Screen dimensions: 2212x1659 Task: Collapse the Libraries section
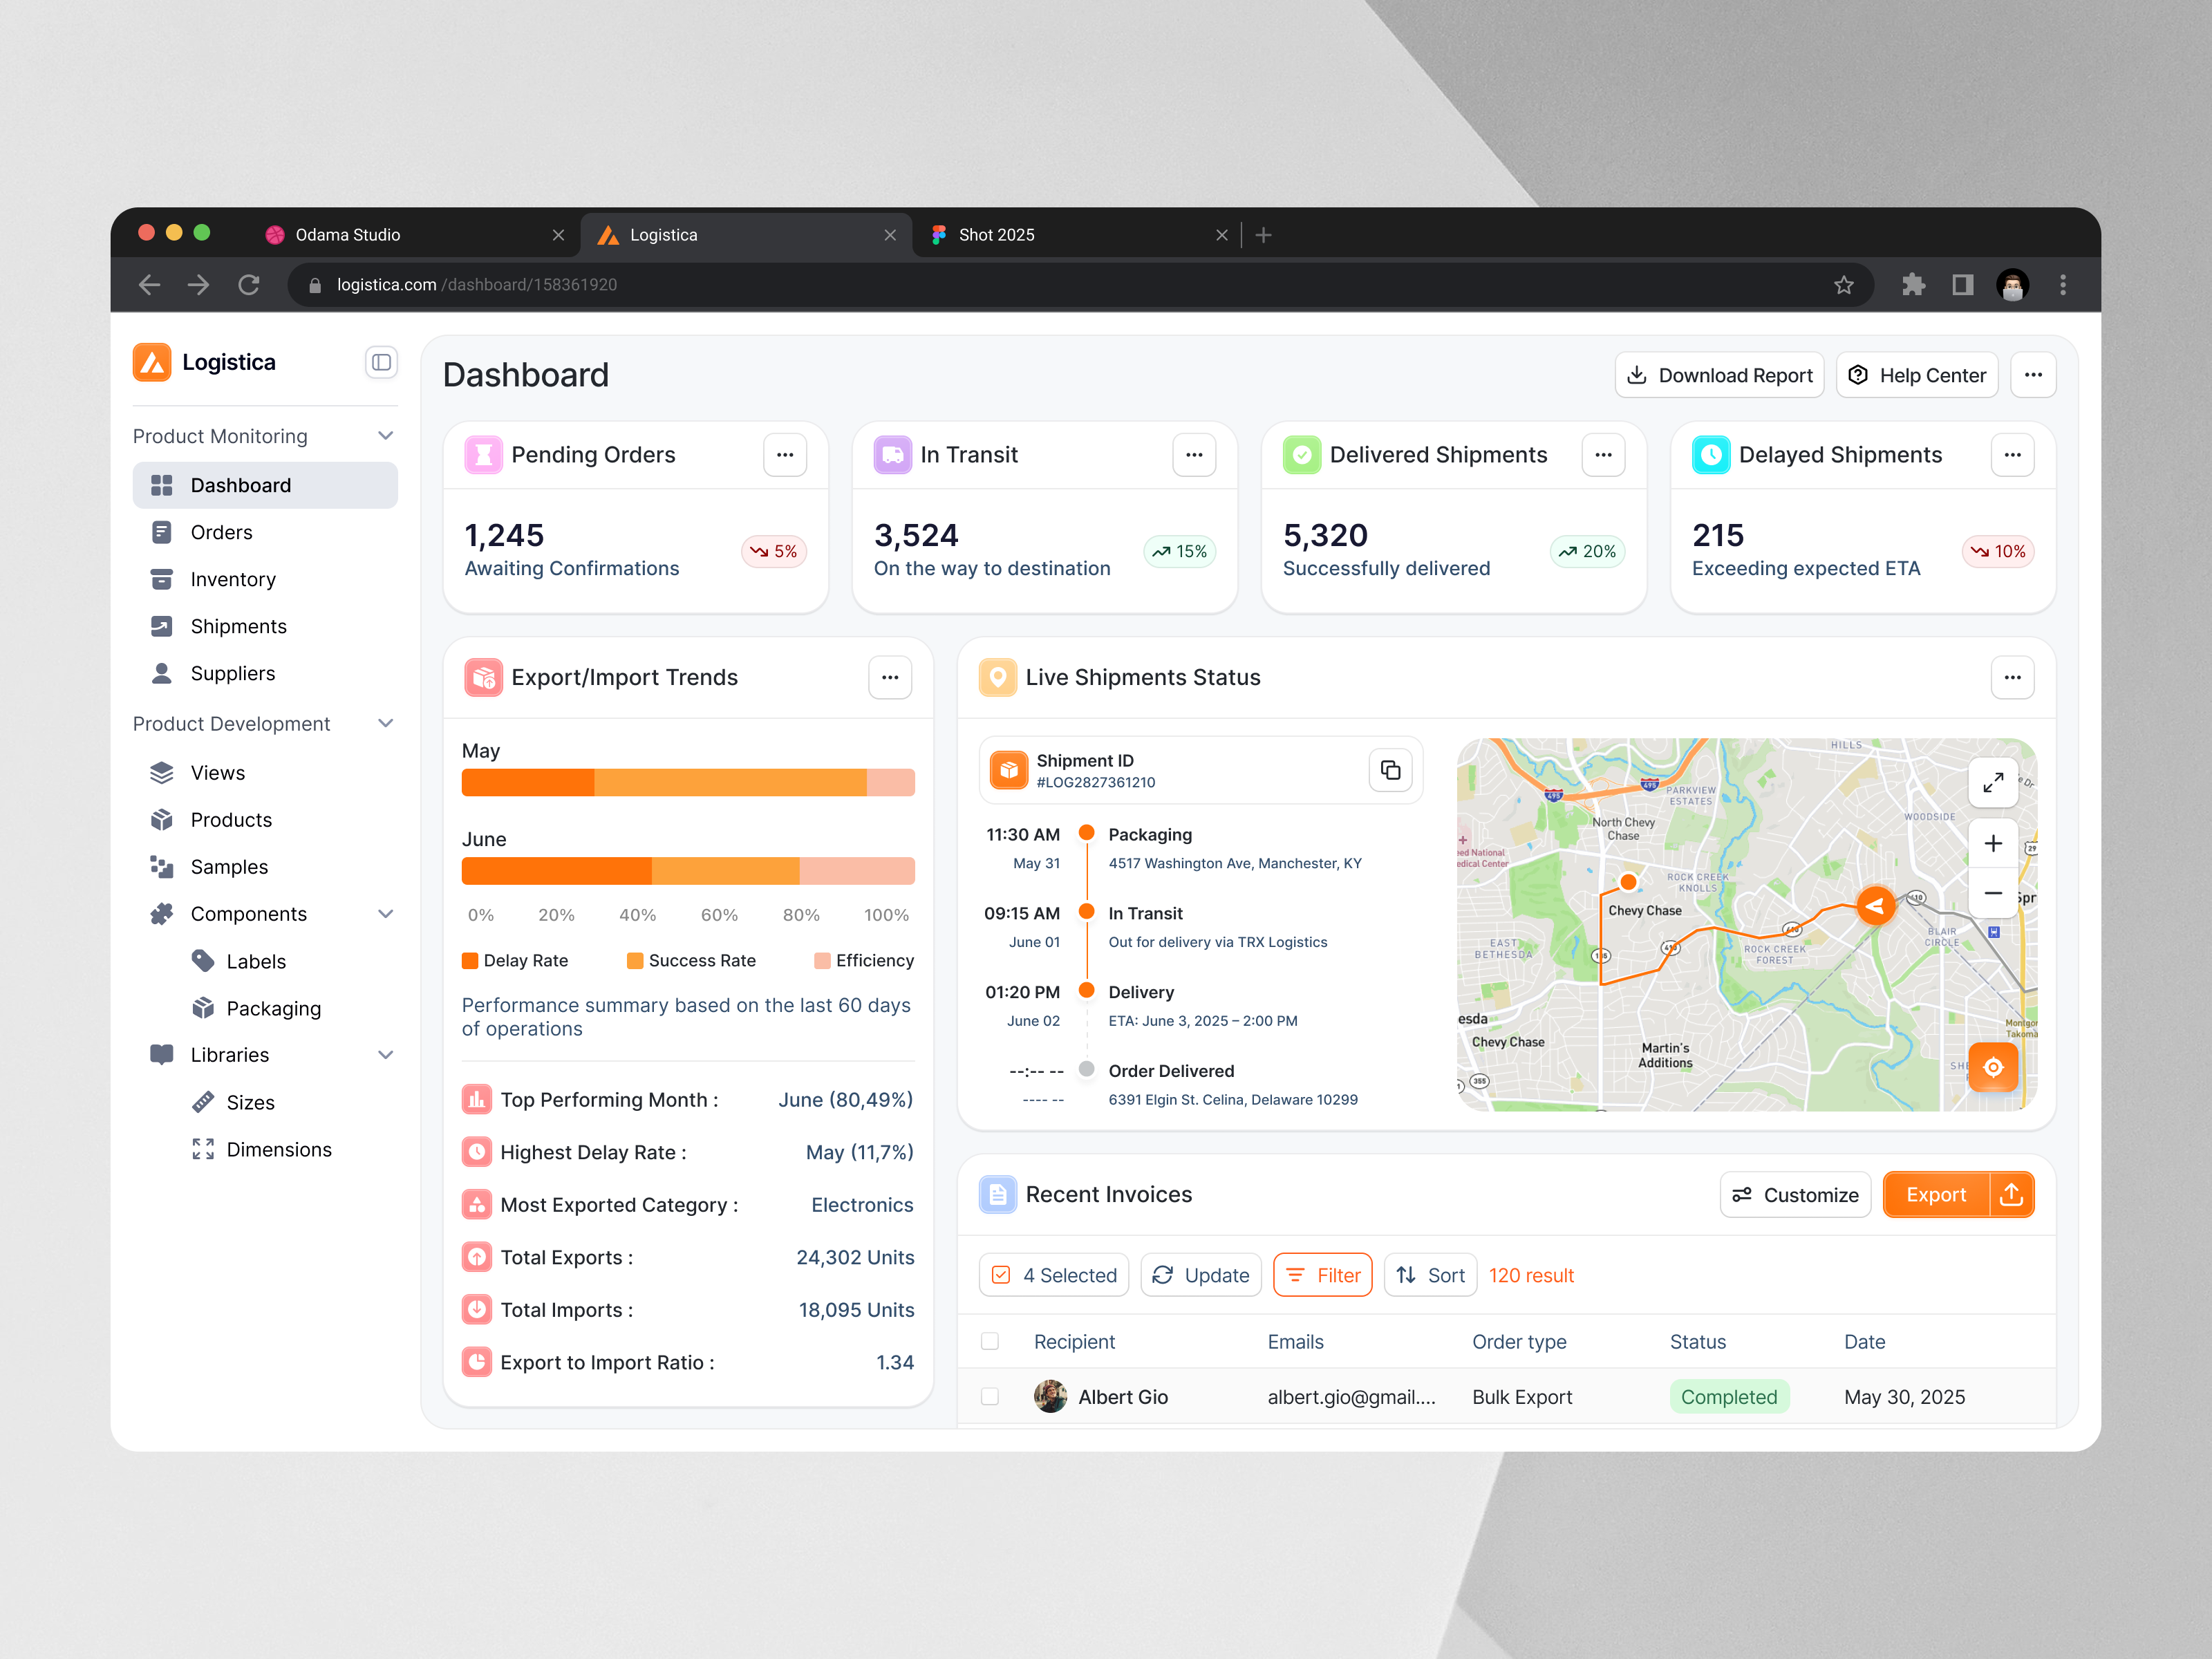pyautogui.click(x=386, y=1054)
